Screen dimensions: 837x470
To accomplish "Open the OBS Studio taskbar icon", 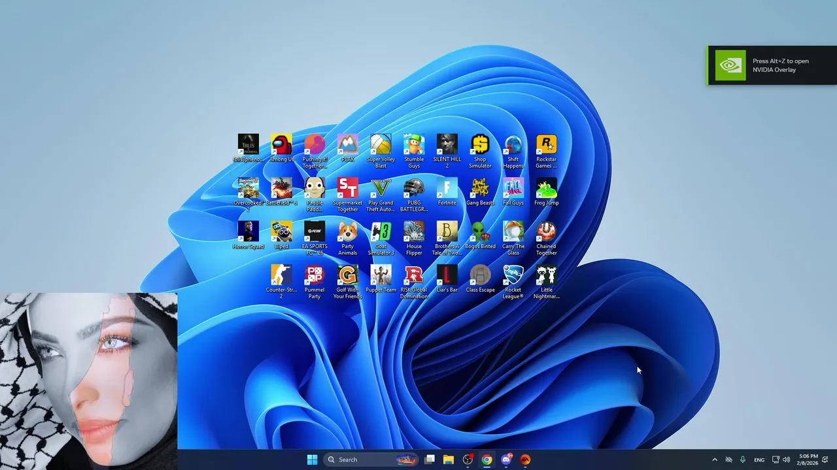I will 468,460.
